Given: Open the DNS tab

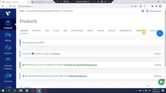Looking at the screenshot, I should pyautogui.click(x=65, y=30).
